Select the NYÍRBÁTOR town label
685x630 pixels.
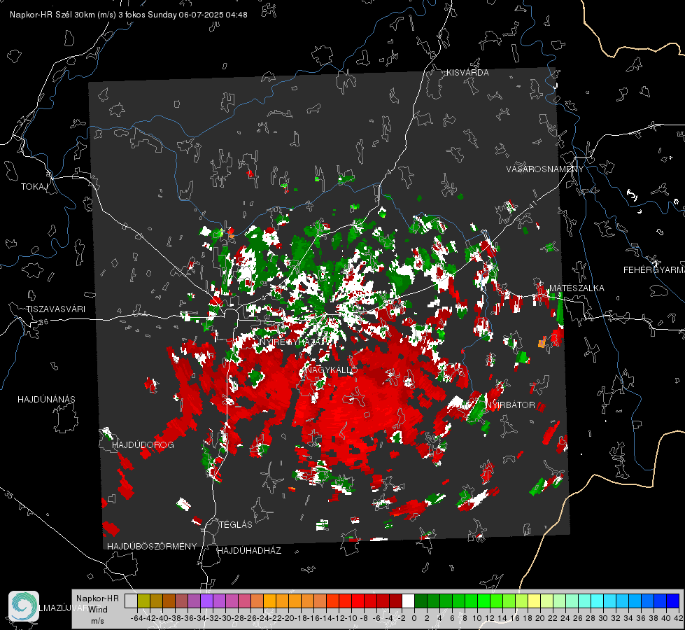click(x=510, y=405)
